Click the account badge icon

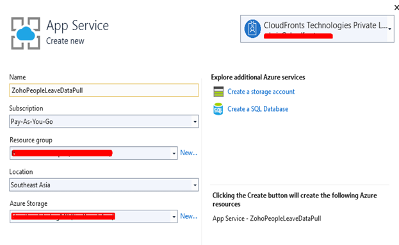[252, 29]
